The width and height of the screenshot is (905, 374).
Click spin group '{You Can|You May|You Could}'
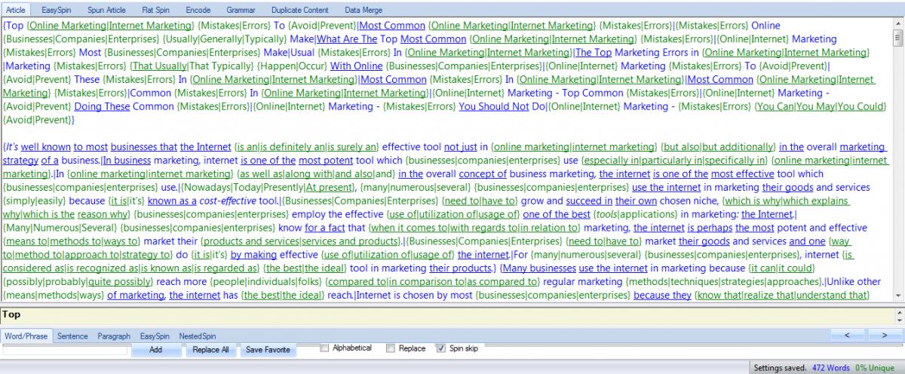tap(821, 107)
